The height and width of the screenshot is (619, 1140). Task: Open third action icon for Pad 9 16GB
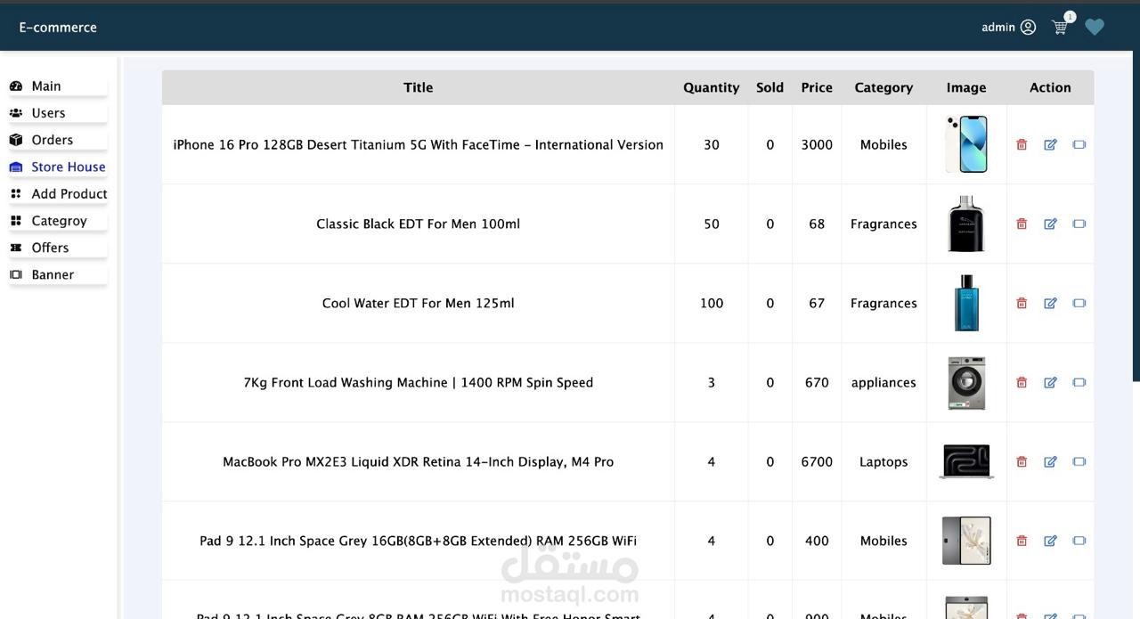1079,541
